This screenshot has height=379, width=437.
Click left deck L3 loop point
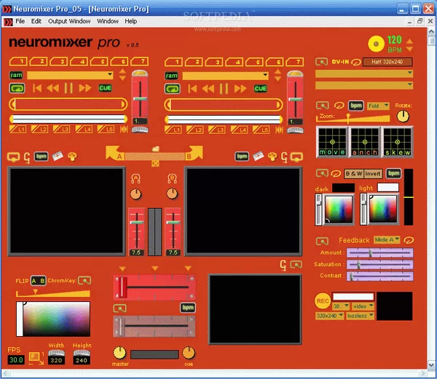[x=61, y=129]
